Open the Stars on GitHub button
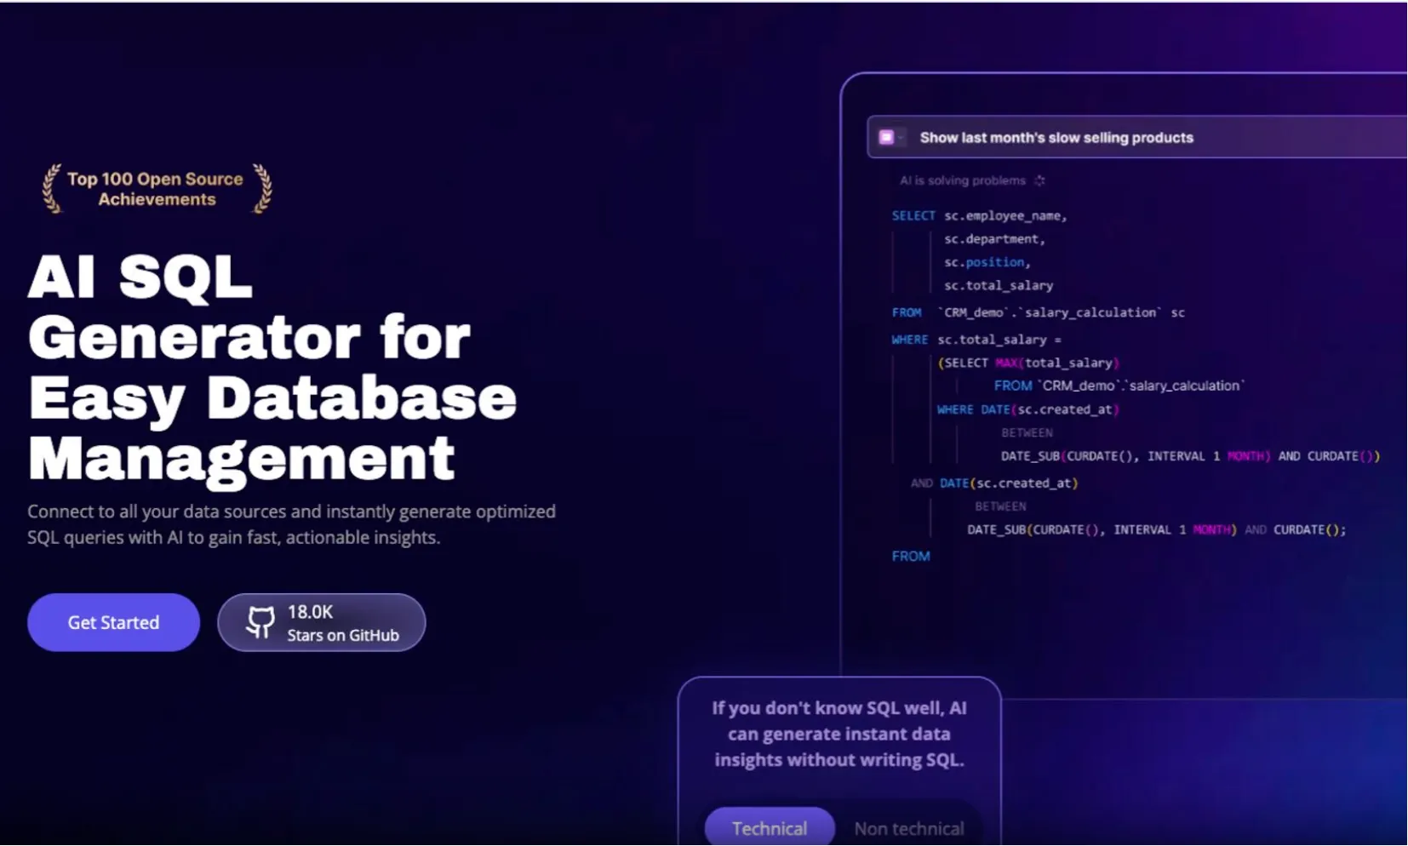This screenshot has height=846, width=1408. point(321,622)
